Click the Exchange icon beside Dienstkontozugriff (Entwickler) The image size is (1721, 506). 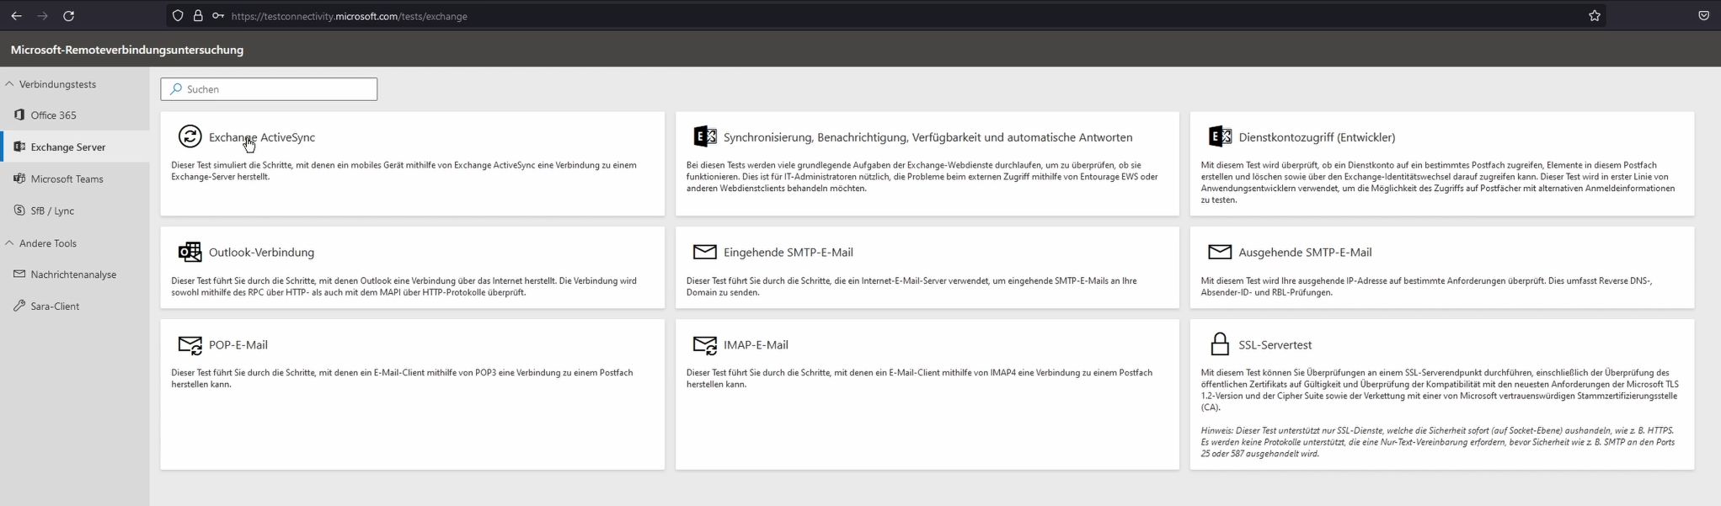[1220, 136]
